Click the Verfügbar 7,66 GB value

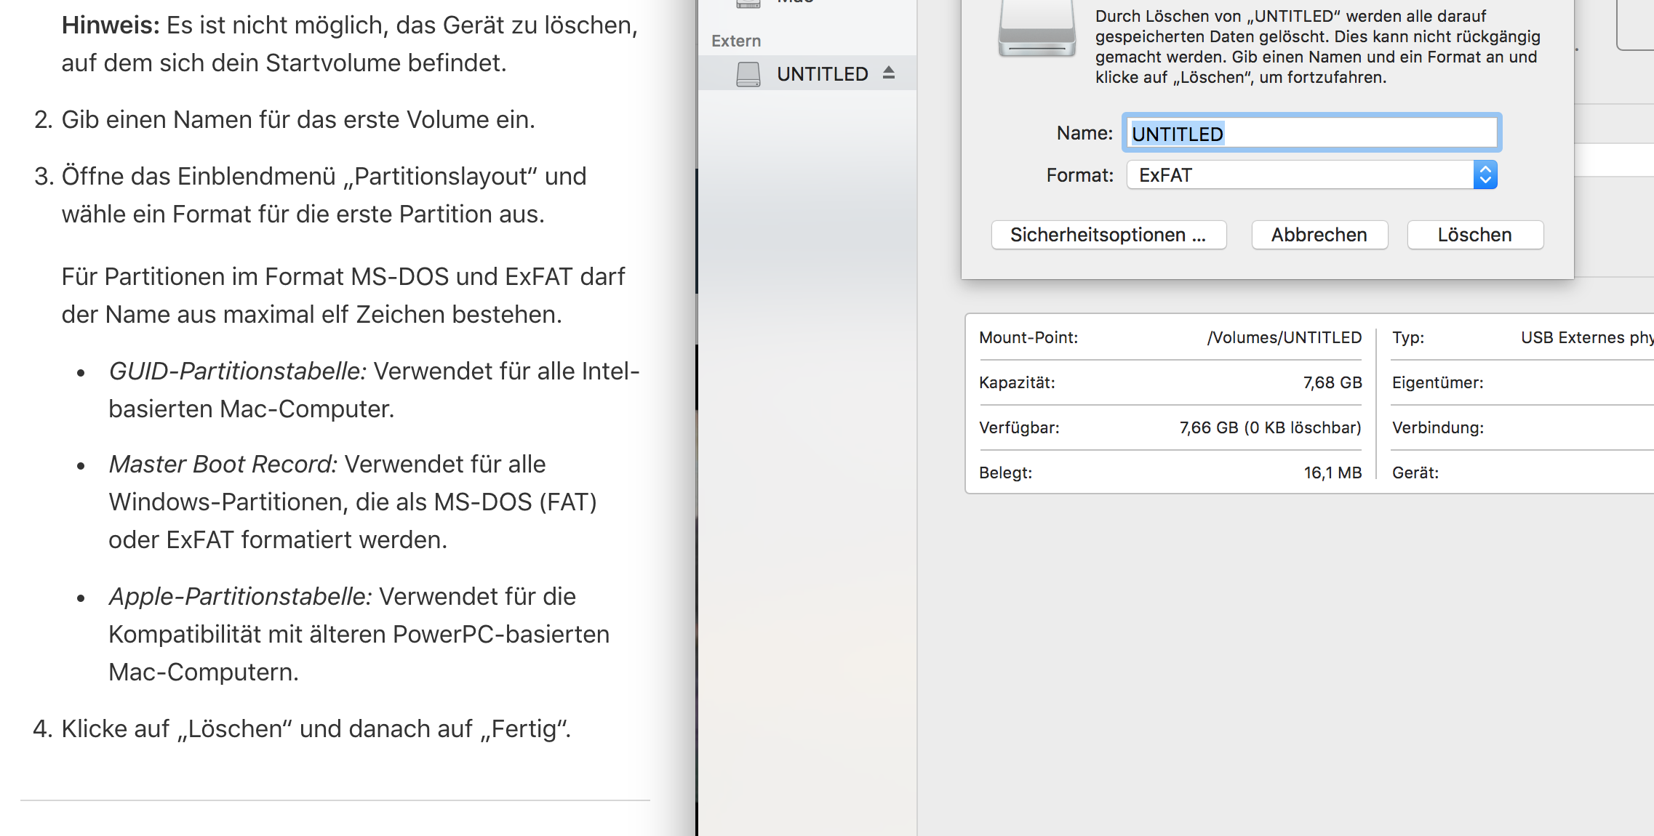1269,427
